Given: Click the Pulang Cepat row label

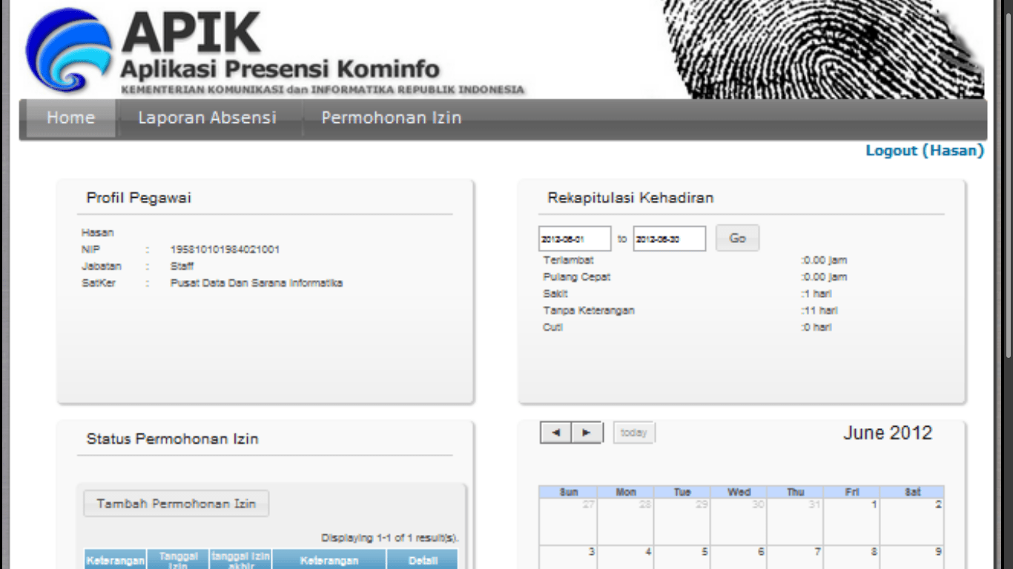Looking at the screenshot, I should pyautogui.click(x=577, y=277).
